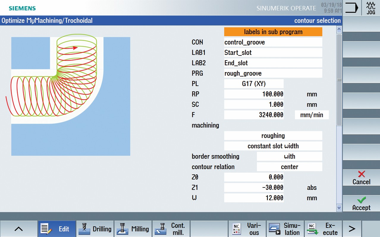Open the Various functions softkey
The width and height of the screenshot is (380, 237).
pyautogui.click(x=247, y=229)
